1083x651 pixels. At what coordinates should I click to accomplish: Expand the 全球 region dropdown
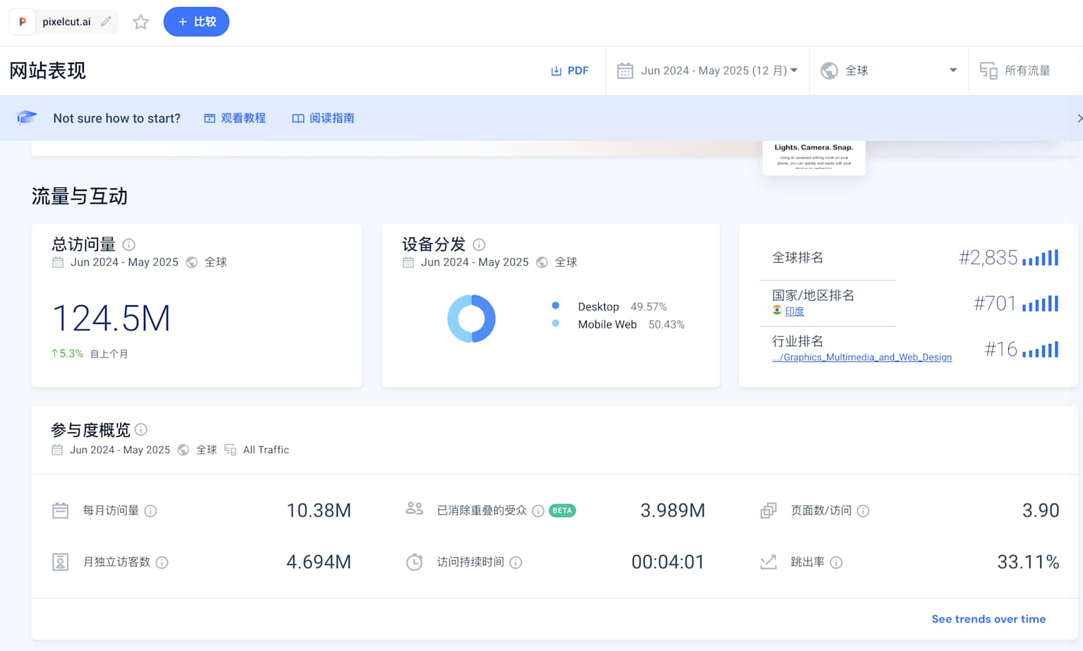[888, 70]
